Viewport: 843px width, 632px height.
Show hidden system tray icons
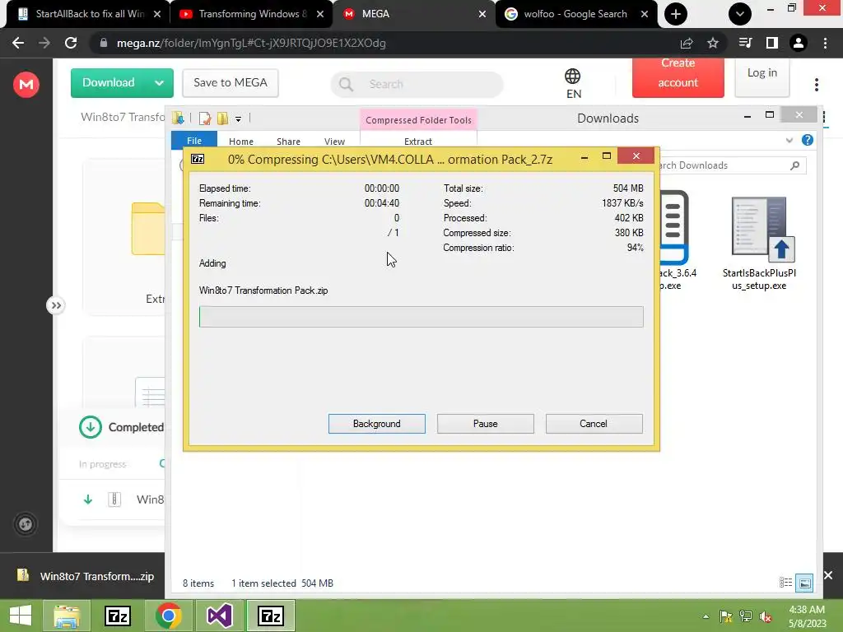click(x=706, y=616)
